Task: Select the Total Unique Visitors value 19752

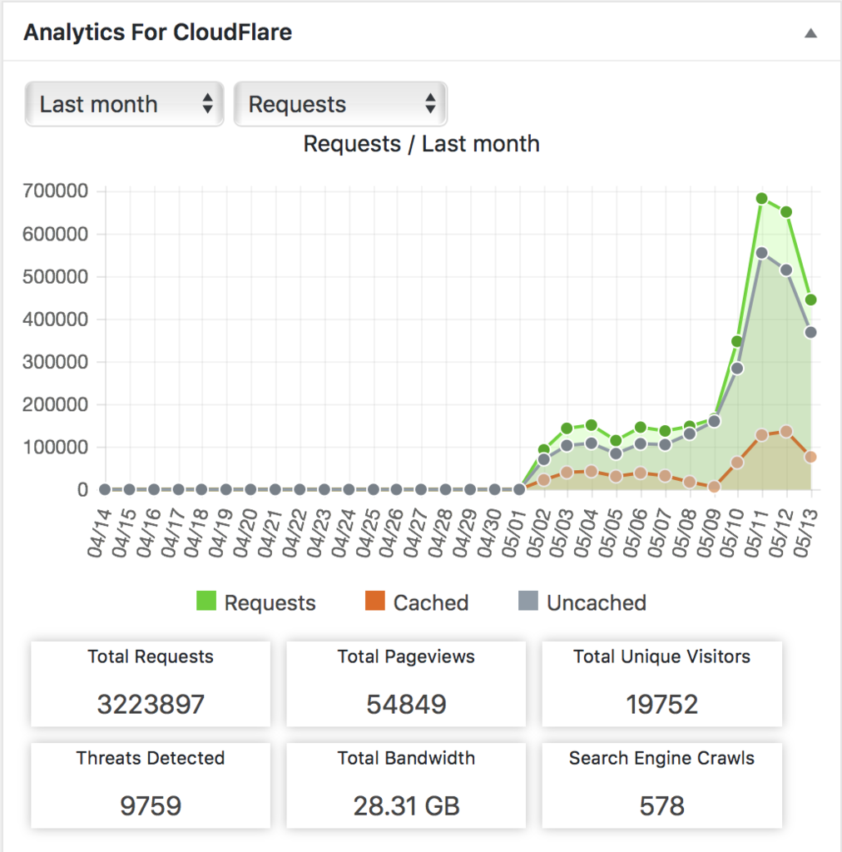Action: 661,704
